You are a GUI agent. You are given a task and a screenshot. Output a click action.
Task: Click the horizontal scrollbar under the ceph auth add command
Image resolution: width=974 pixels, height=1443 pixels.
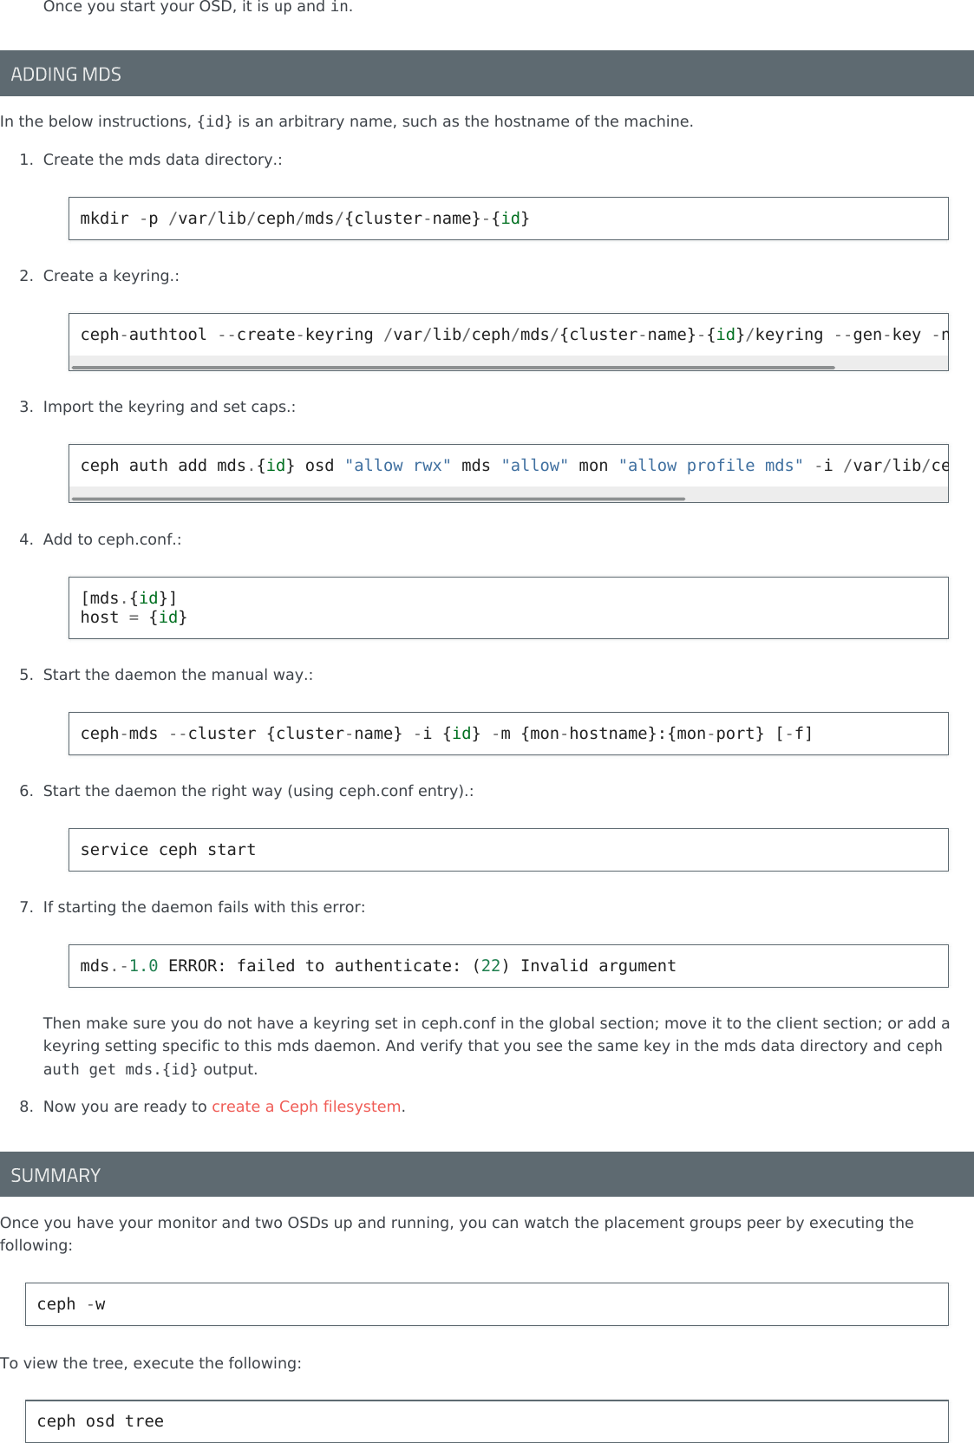pyautogui.click(x=378, y=499)
